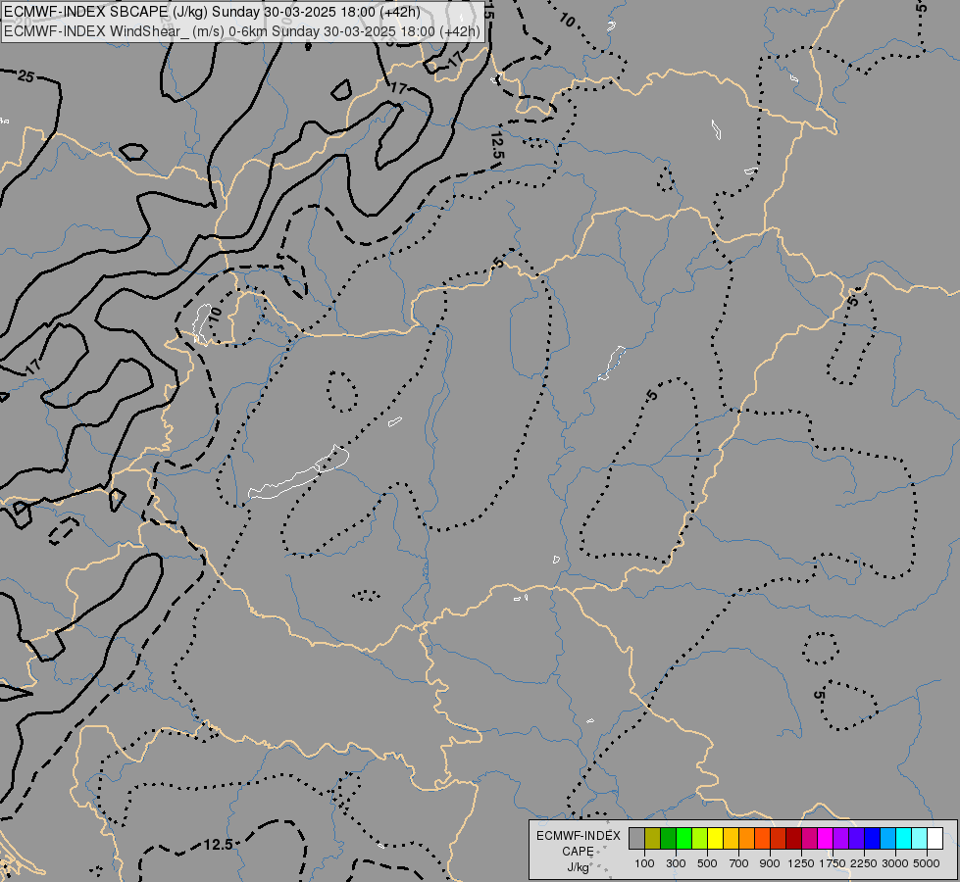
Task: Click the legend value 300
Action: pos(676,863)
